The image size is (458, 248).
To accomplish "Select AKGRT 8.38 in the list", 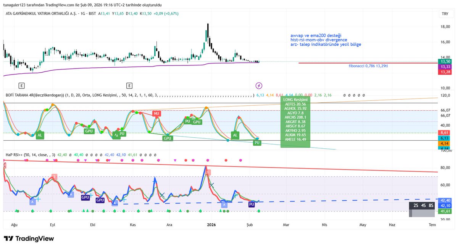I will click(295, 122).
